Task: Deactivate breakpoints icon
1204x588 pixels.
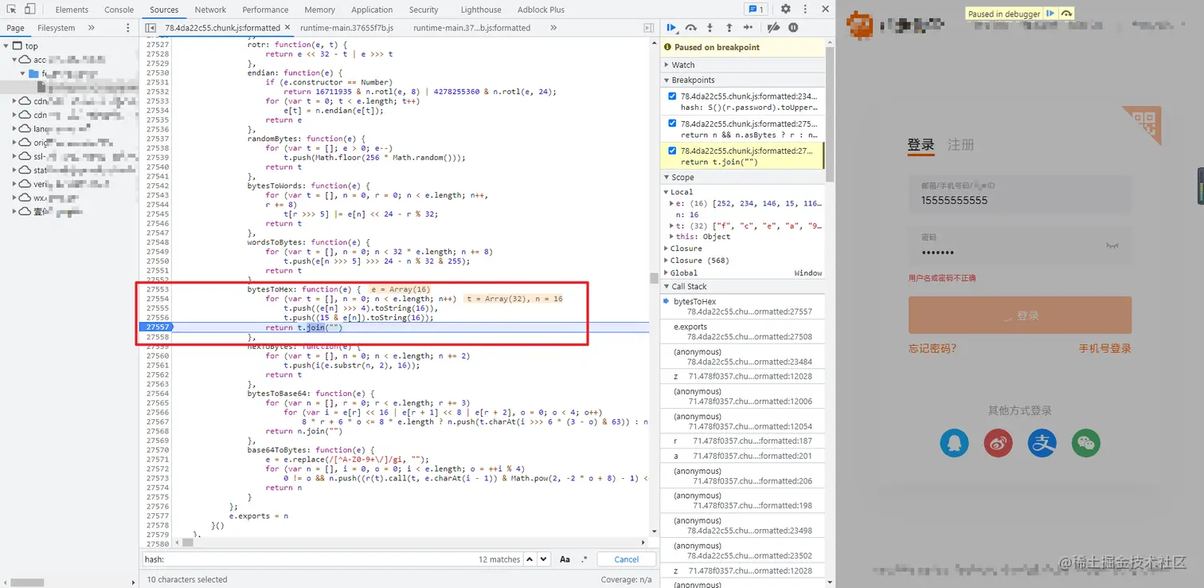Action: click(773, 28)
